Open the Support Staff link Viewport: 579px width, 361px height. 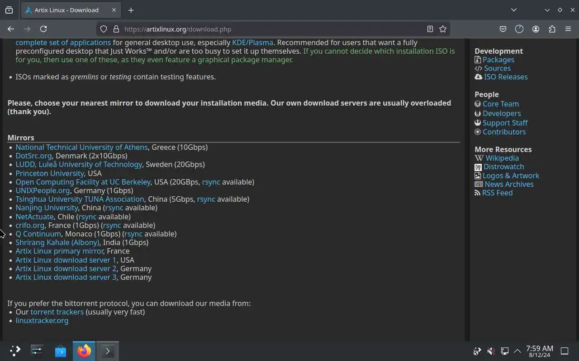click(505, 123)
